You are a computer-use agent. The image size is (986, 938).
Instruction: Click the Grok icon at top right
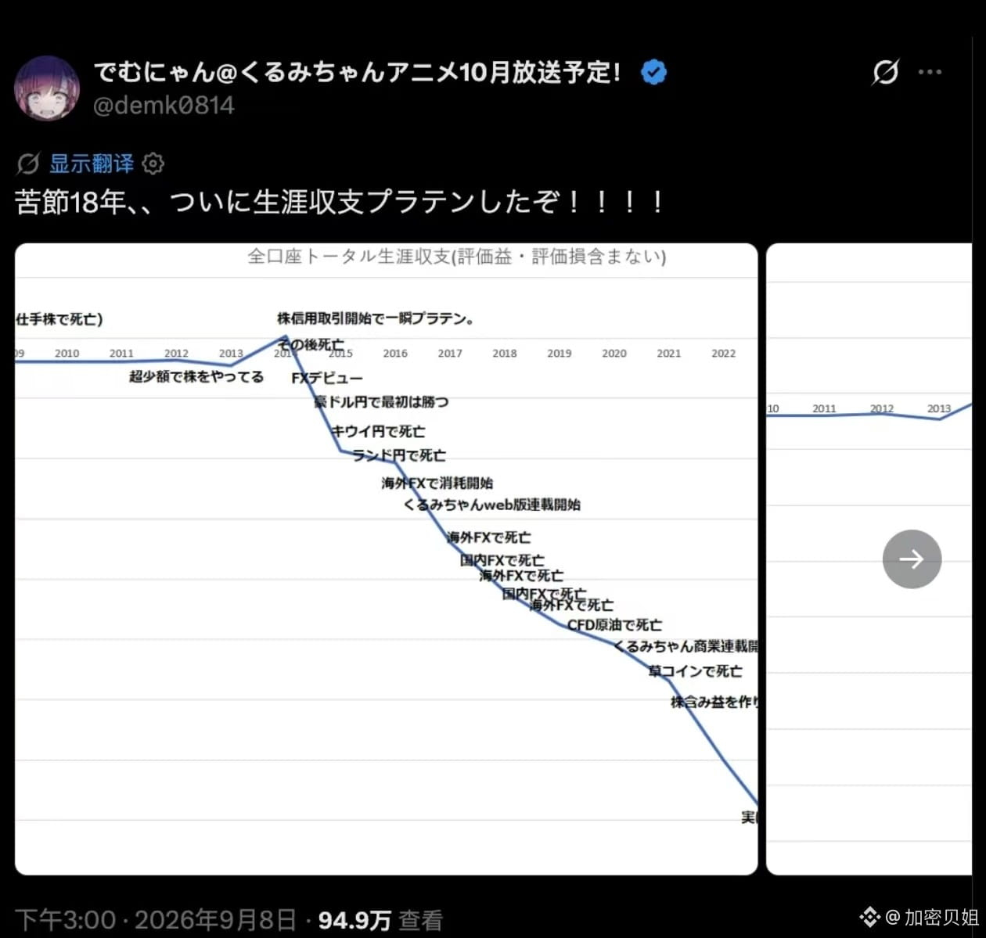[886, 72]
